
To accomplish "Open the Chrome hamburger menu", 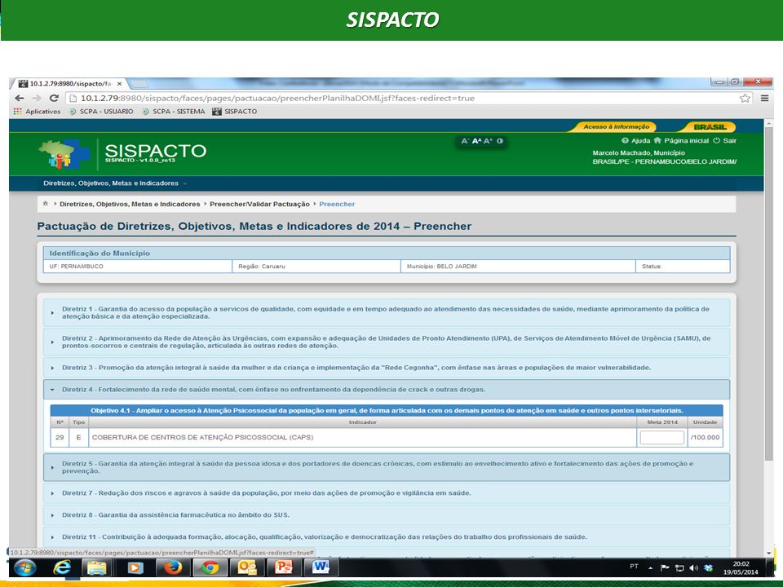I will pos(764,99).
